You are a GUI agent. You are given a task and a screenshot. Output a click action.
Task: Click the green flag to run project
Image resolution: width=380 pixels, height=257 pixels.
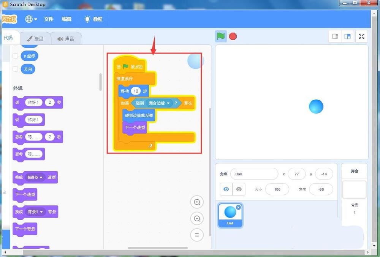click(221, 36)
